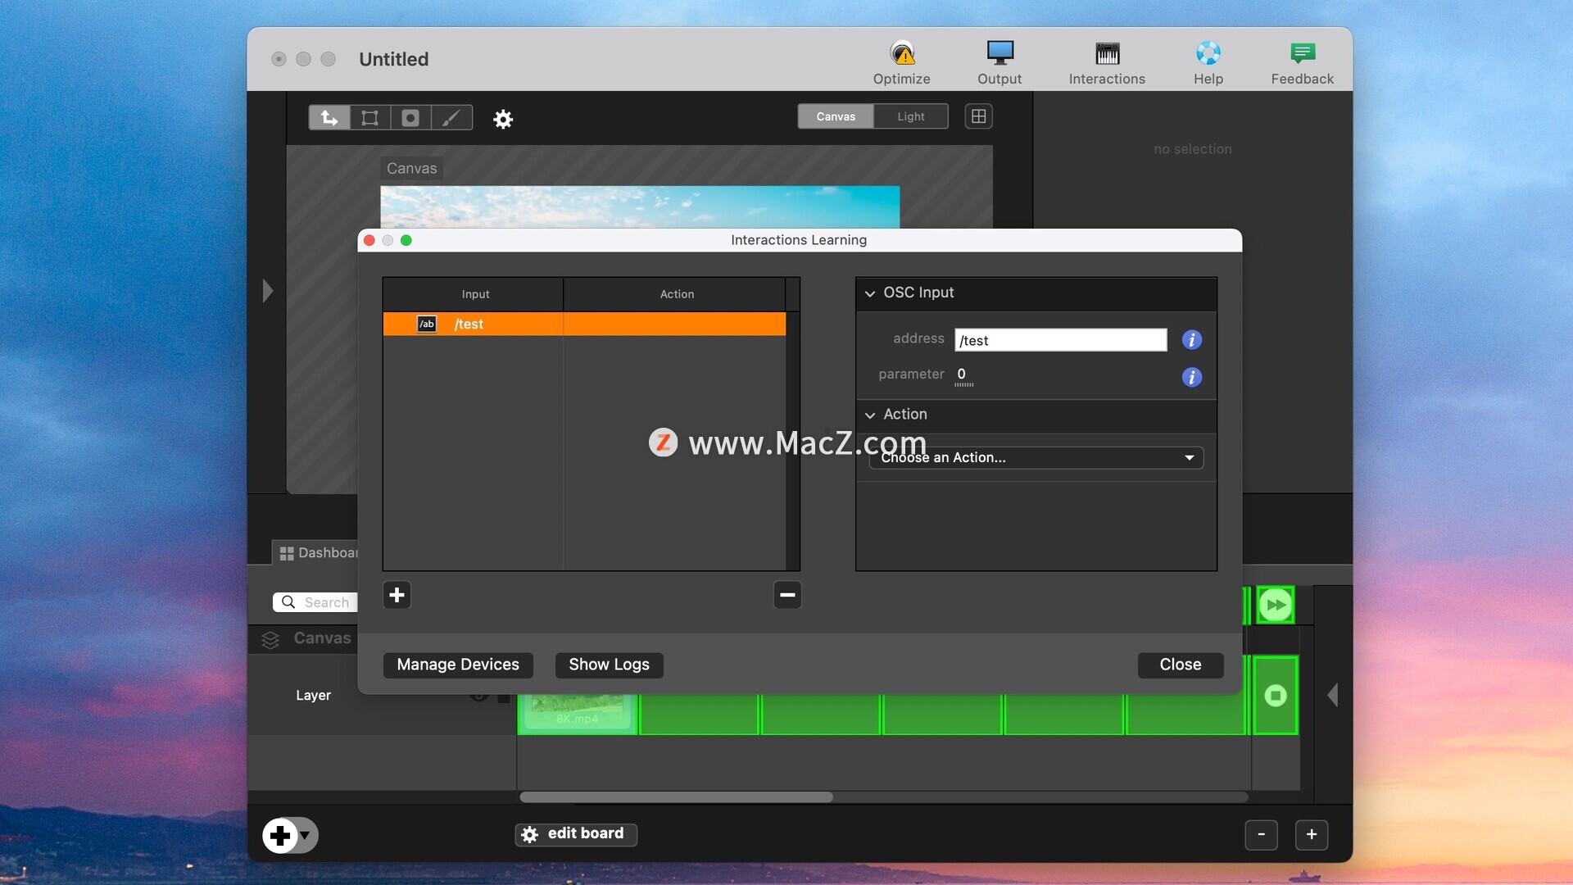This screenshot has width=1573, height=885.
Task: Close the Interactions Learning dialog
Action: coord(1180,665)
